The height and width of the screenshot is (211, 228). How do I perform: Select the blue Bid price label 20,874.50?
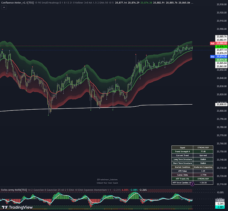pyautogui.click(x=221, y=57)
